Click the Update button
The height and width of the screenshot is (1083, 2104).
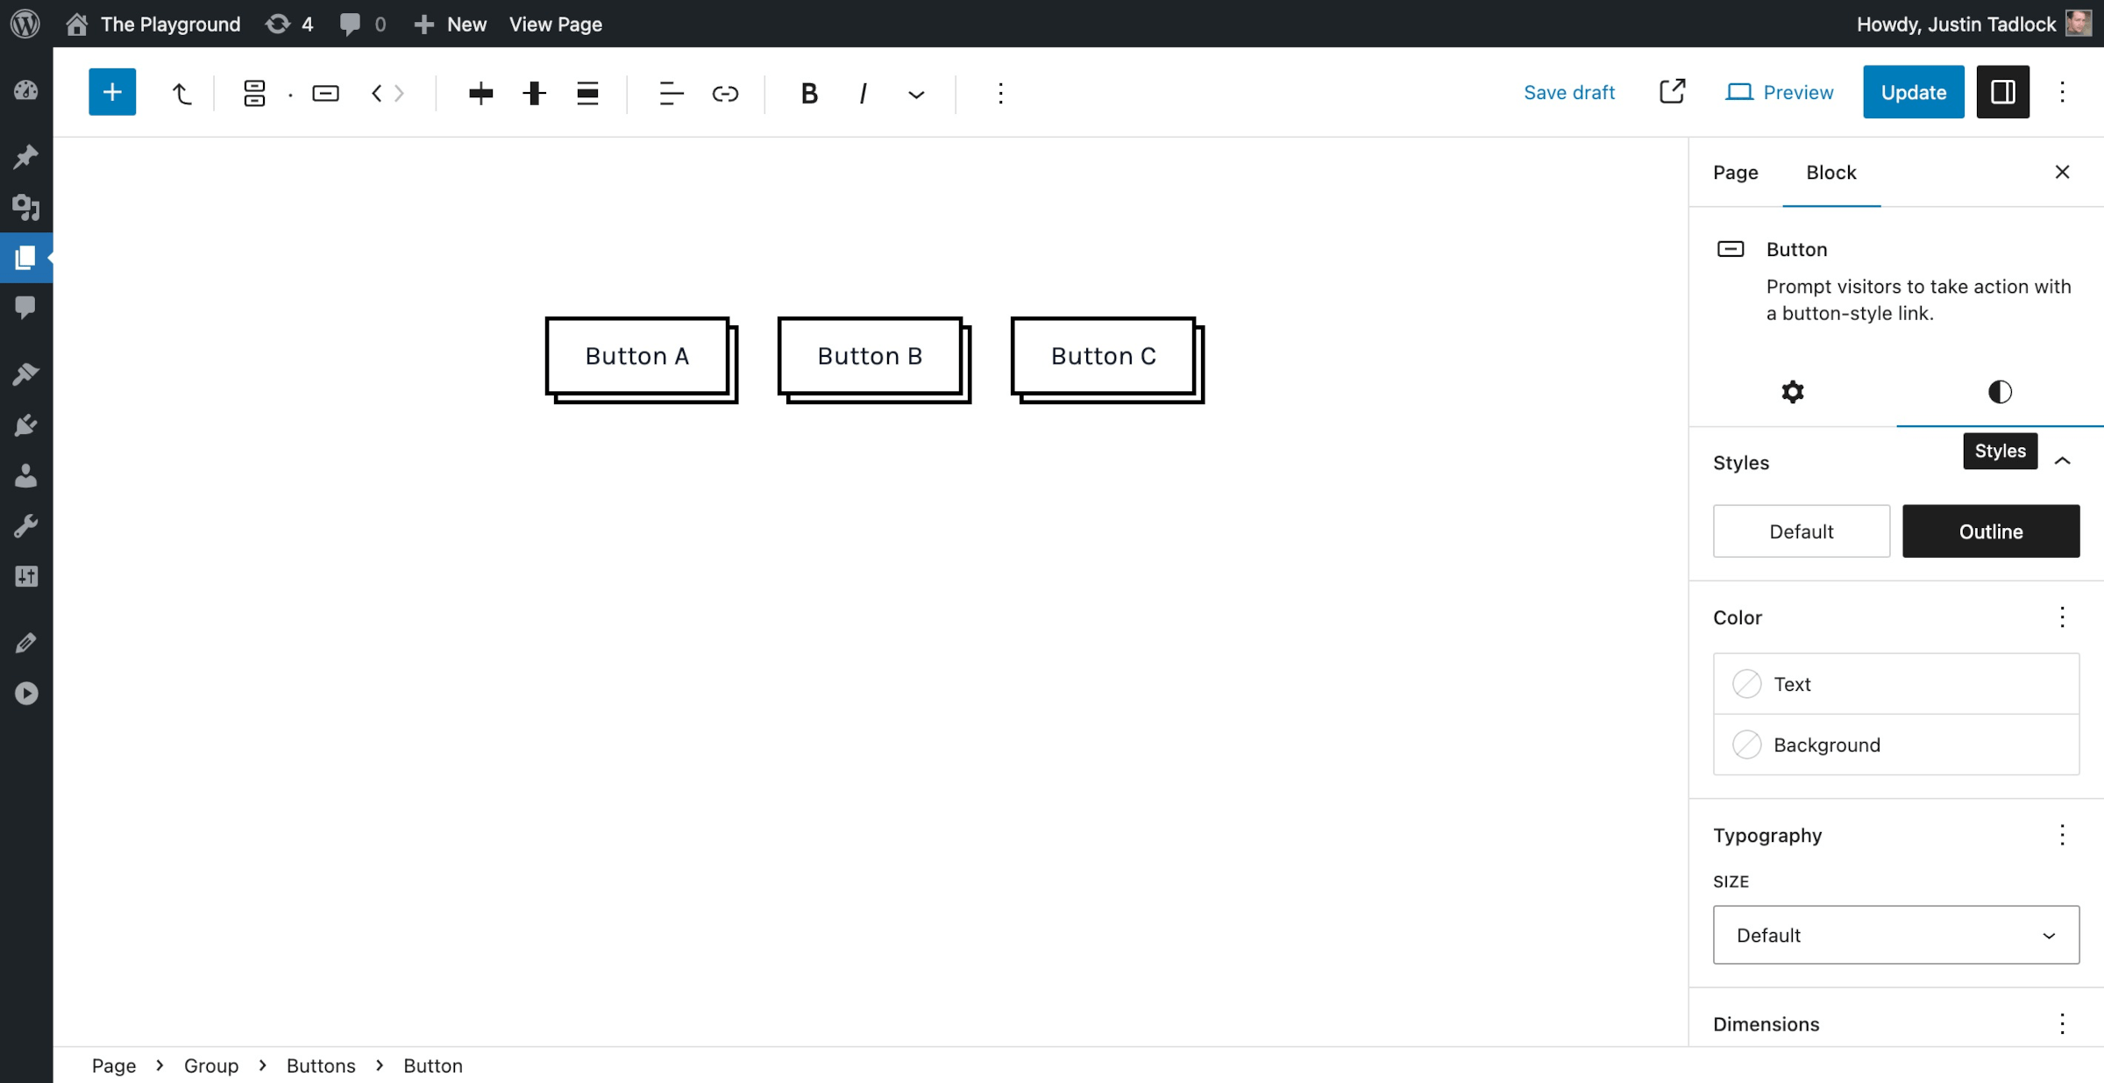click(1913, 91)
